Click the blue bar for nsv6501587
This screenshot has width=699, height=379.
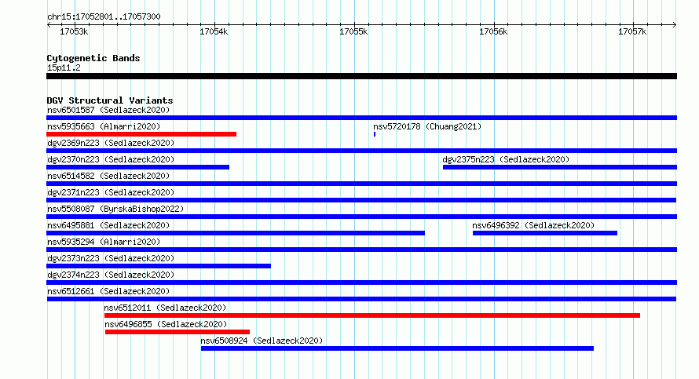361,118
